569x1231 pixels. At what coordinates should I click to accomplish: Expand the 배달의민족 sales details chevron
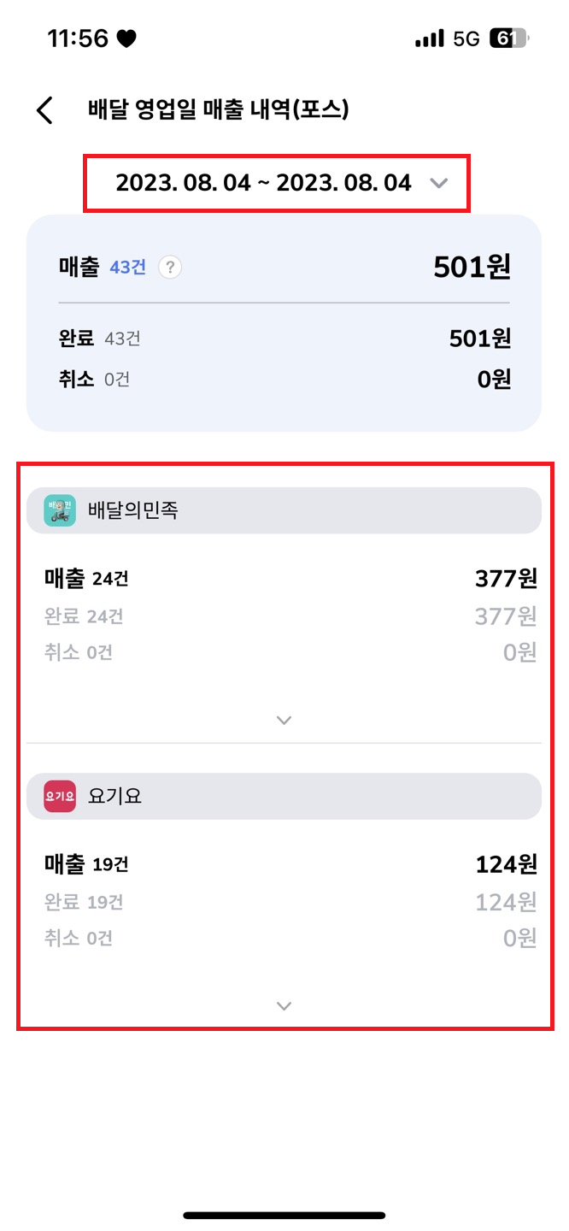tap(284, 720)
